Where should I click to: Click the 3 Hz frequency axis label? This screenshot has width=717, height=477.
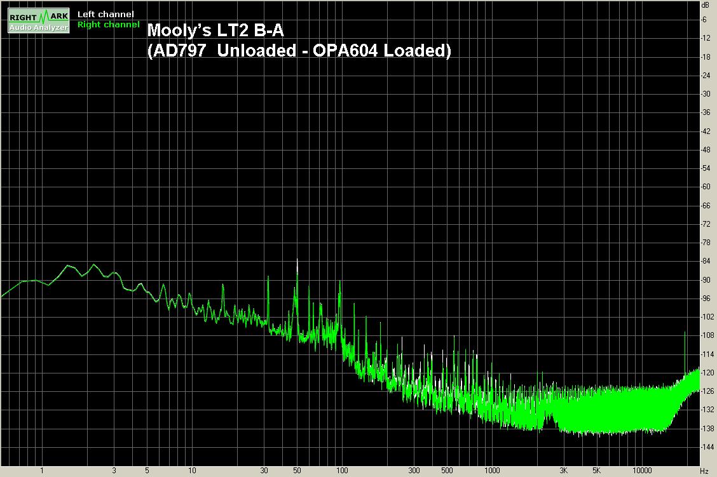pos(114,471)
